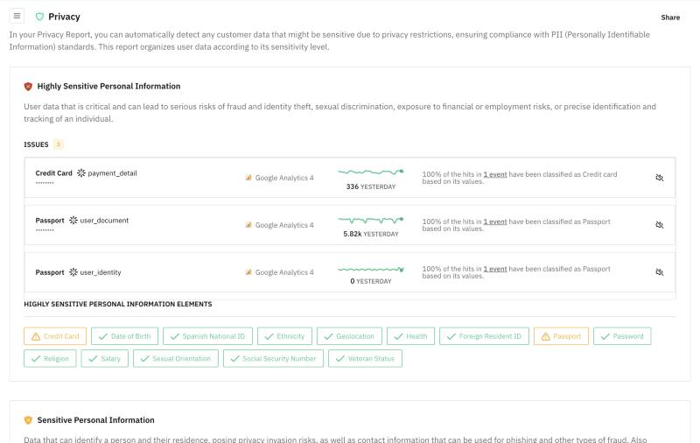Screen dimensions: 700x443
Task: Click Google Analytics icon in user_document row
Action: click(x=248, y=225)
